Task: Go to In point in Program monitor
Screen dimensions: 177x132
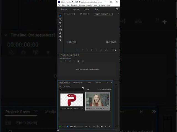Action: tap(83, 50)
